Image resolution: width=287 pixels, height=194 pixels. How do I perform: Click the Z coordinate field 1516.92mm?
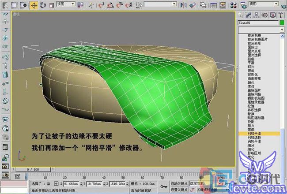[x=118, y=183]
